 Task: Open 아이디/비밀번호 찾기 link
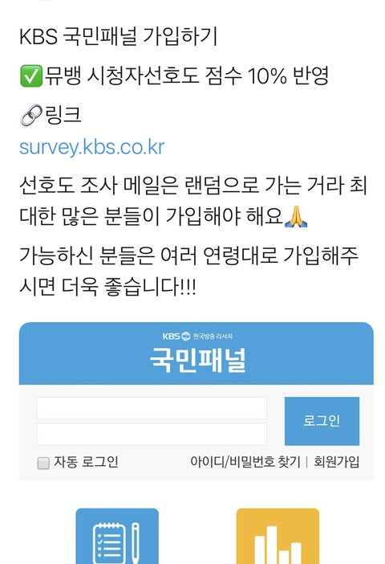(245, 462)
